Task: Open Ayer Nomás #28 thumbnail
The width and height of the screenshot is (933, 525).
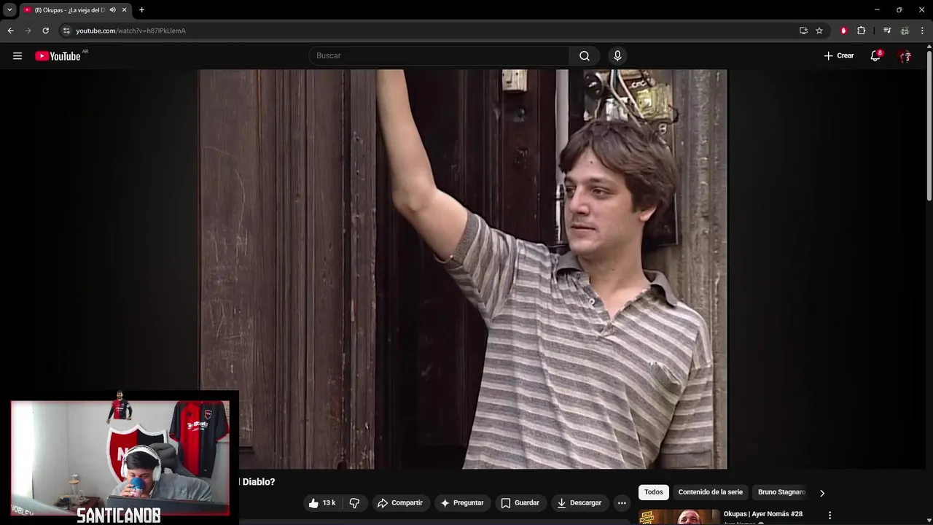Action: point(679,517)
